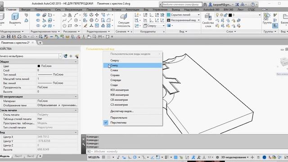Select the polygon drawing tool

(64, 26)
